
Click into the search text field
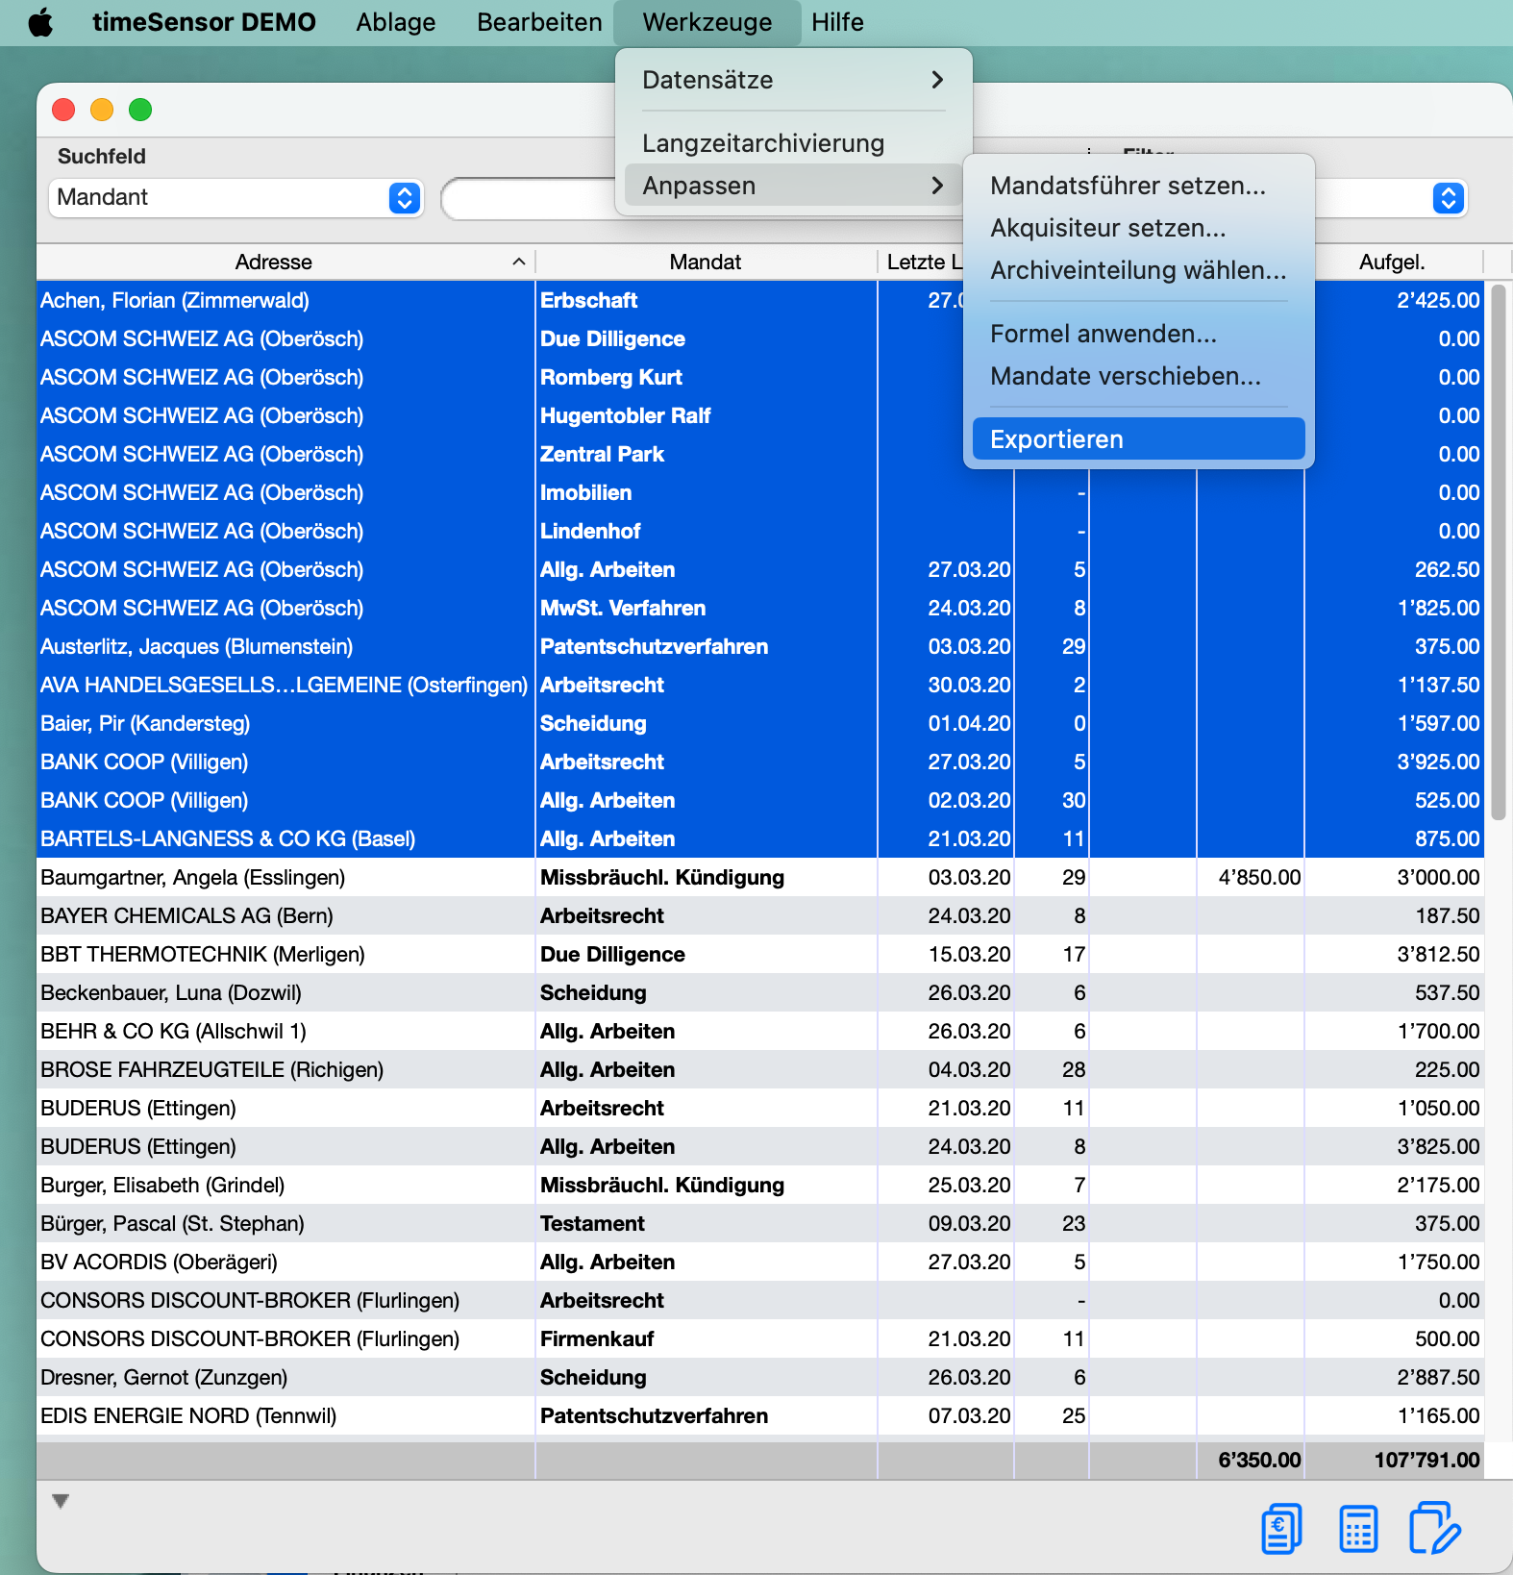point(529,199)
